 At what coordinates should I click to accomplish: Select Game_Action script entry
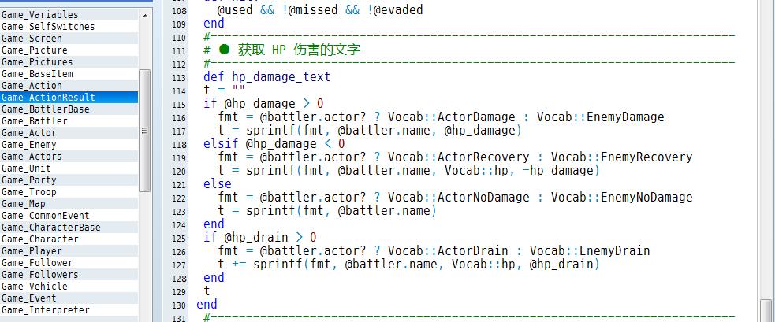pos(69,86)
